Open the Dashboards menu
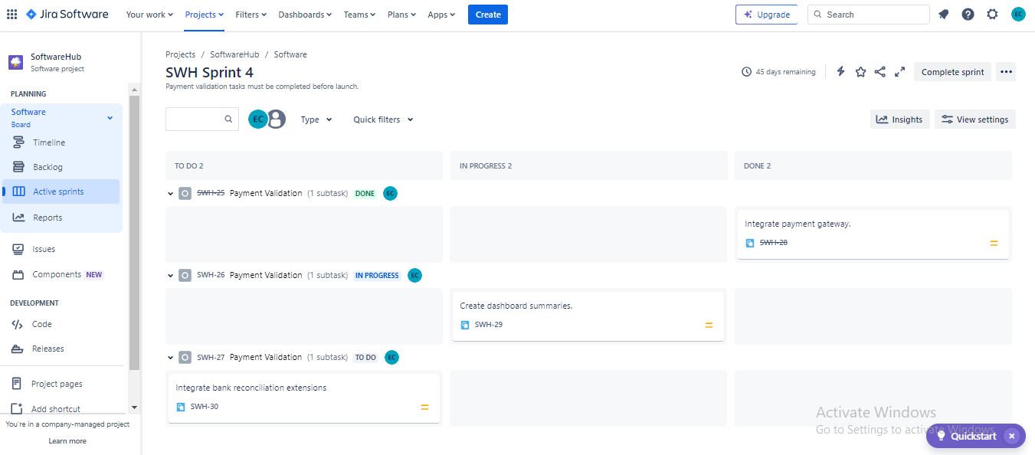 pyautogui.click(x=305, y=15)
